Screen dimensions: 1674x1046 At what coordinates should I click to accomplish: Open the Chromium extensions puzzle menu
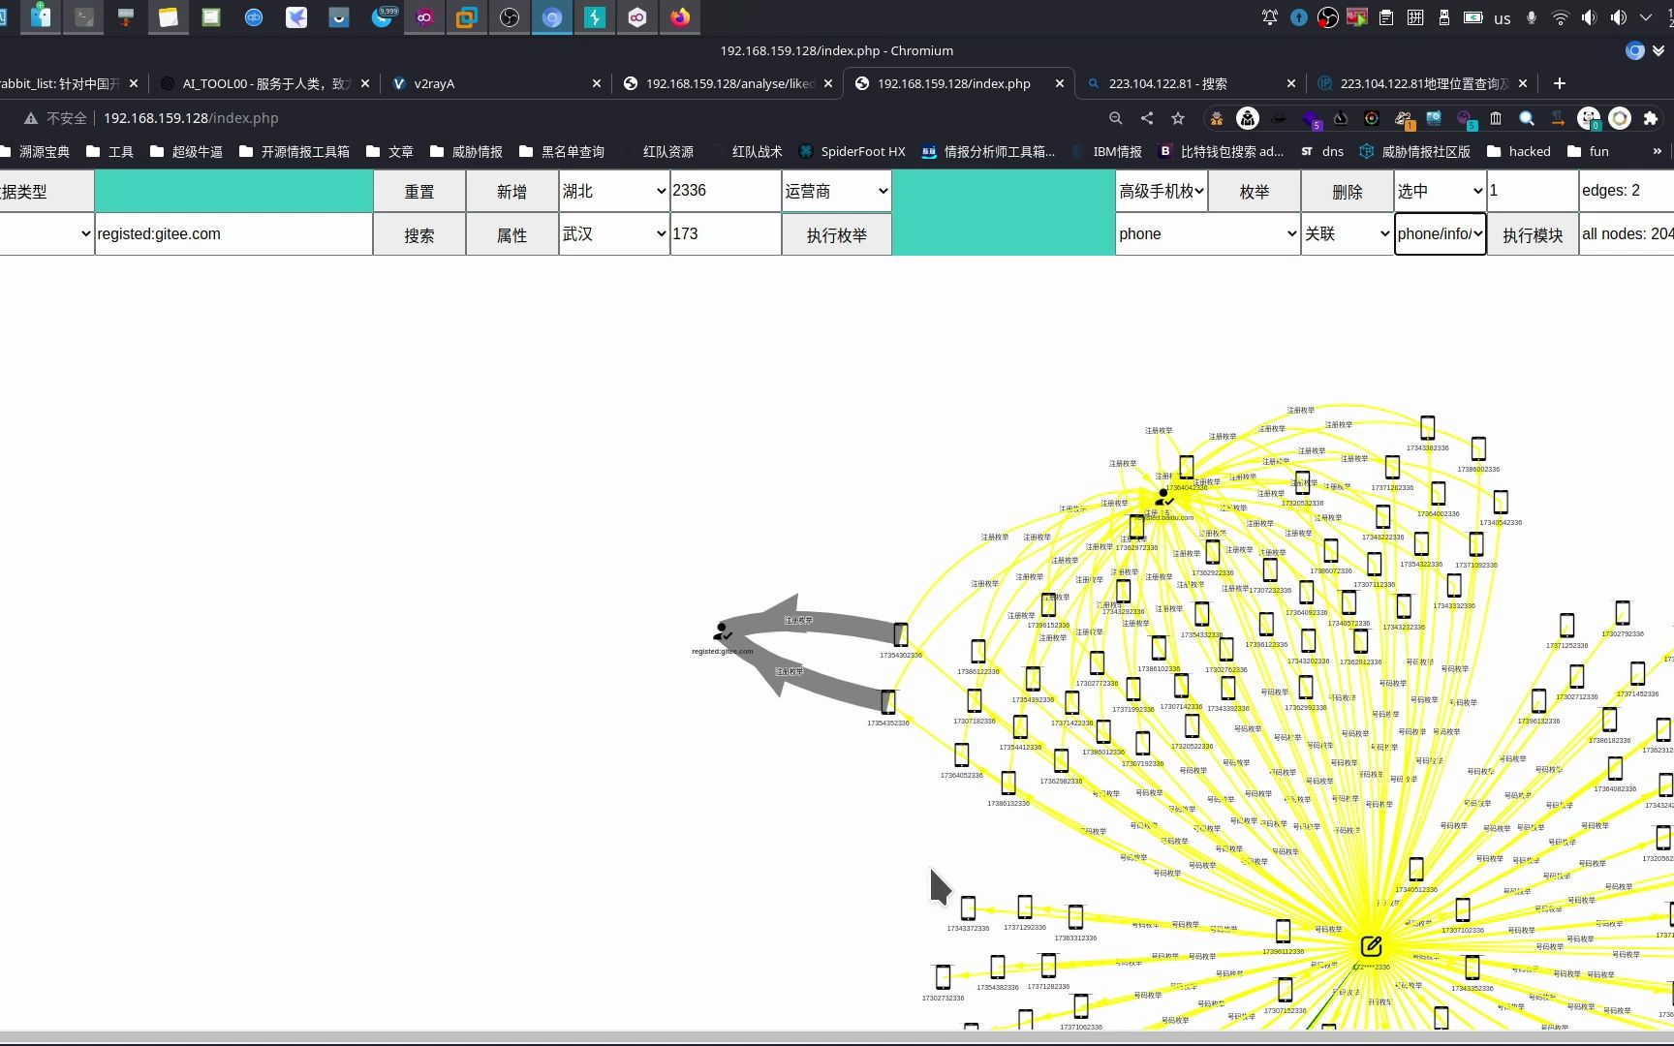[1651, 118]
